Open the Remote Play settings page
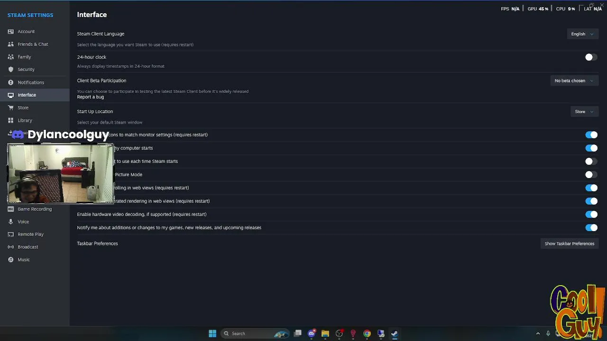Screen dimensions: 607x341 click(x=35, y=234)
